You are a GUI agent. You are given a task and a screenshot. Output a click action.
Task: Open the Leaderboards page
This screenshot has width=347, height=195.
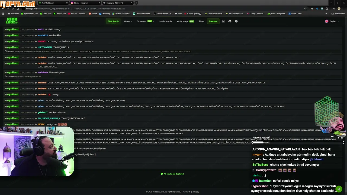pos(165,21)
